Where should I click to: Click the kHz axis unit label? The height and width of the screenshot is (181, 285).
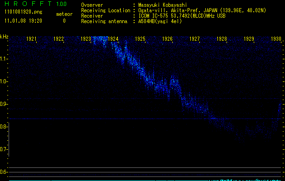pyautogui.click(x=4, y=37)
